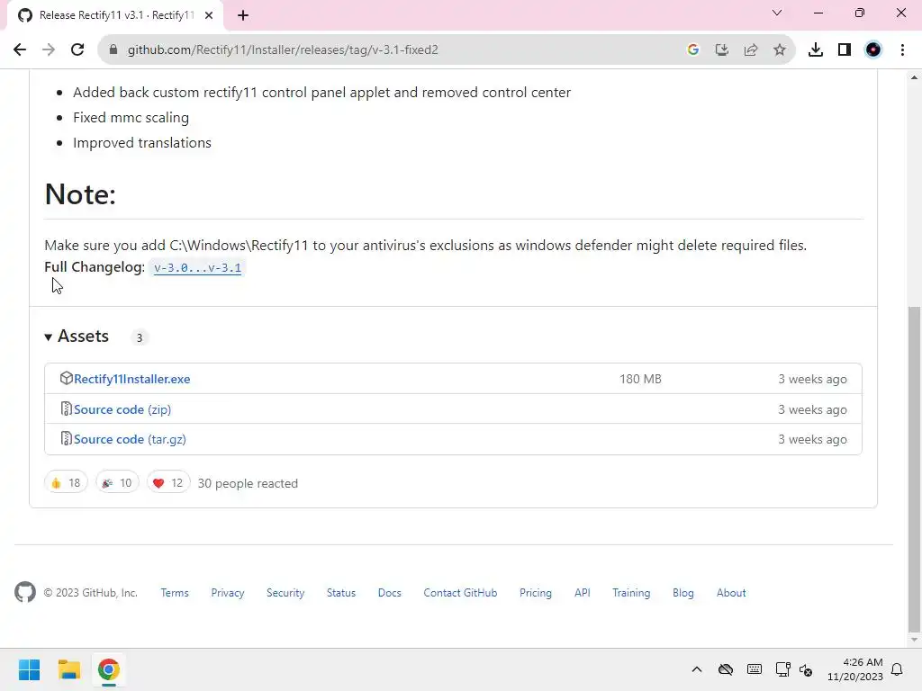Click the party popper reaction with 10
Screen dimensions: 922x691
point(117,483)
